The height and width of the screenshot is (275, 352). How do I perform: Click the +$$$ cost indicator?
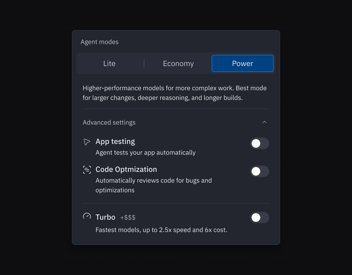128,218
